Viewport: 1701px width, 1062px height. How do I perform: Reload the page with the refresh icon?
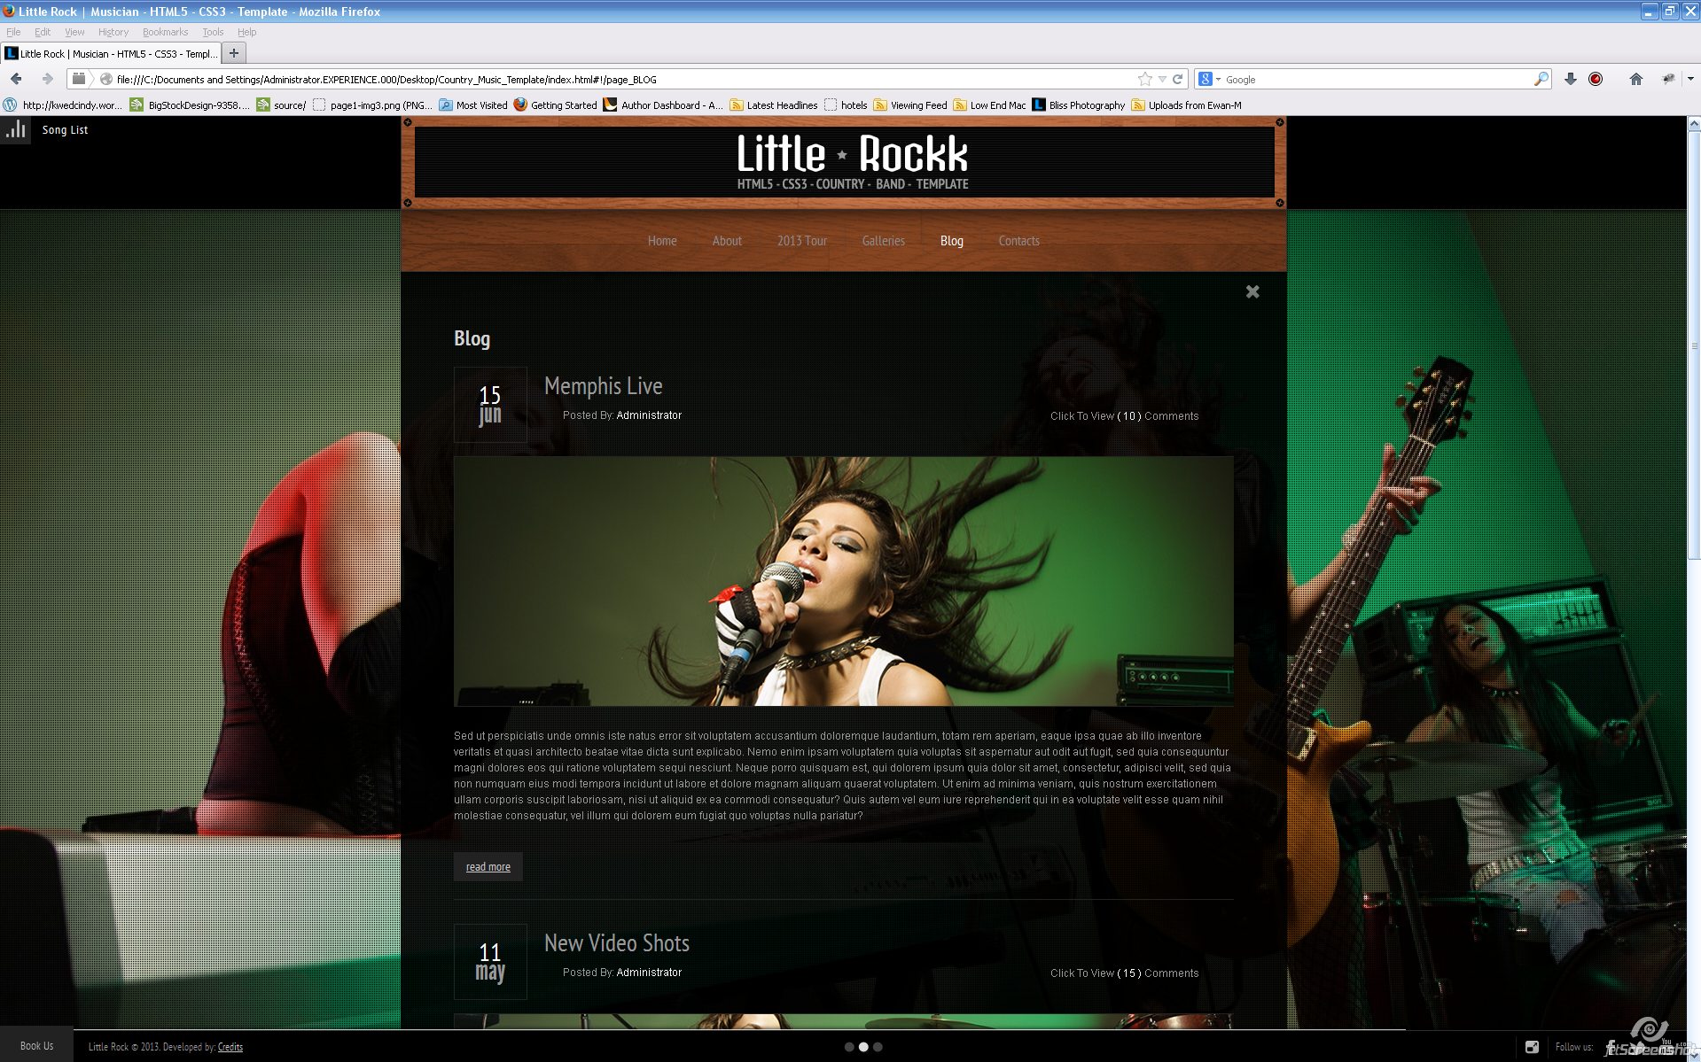[1178, 79]
